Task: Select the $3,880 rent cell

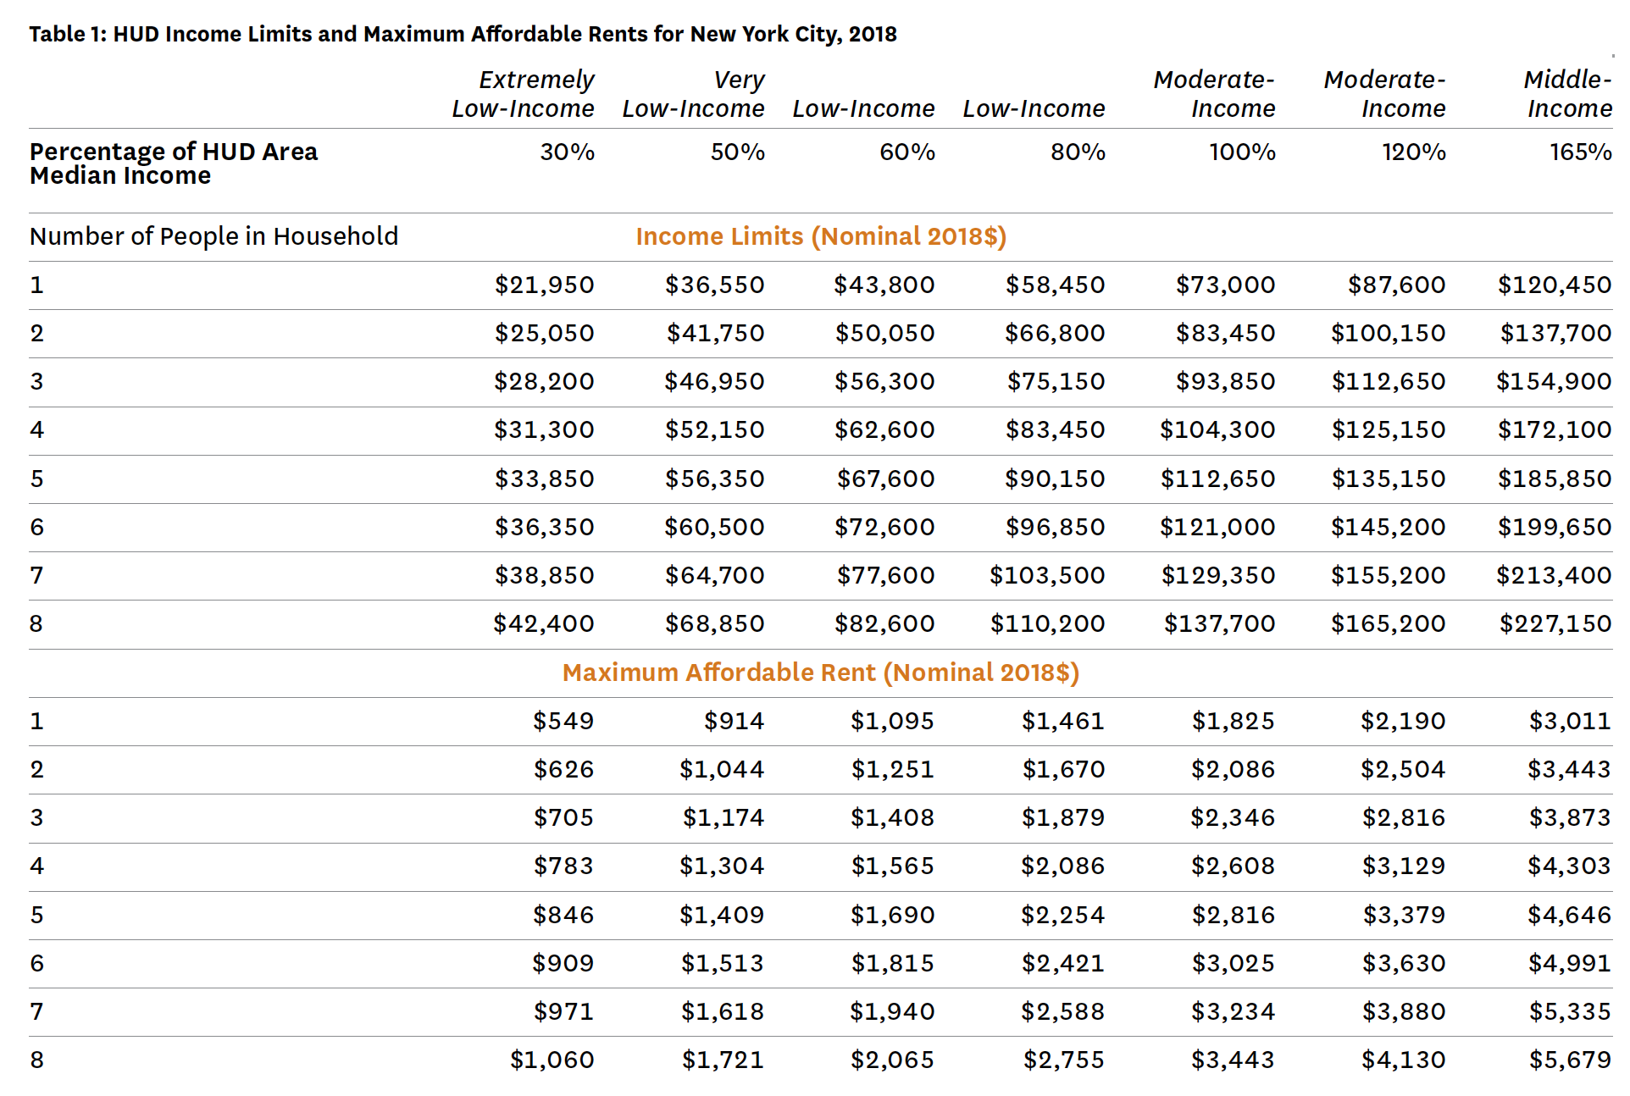Action: [1403, 1012]
